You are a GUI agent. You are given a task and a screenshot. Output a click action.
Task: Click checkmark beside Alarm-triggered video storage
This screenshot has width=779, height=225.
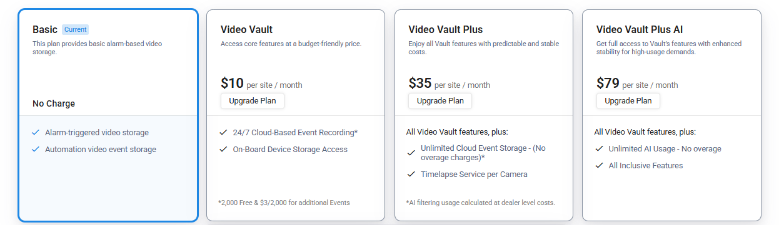[36, 133]
